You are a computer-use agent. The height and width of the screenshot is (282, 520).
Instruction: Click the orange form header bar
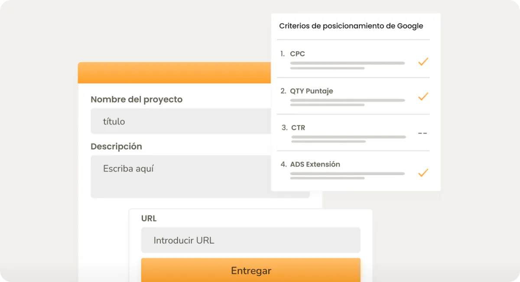pos(175,73)
